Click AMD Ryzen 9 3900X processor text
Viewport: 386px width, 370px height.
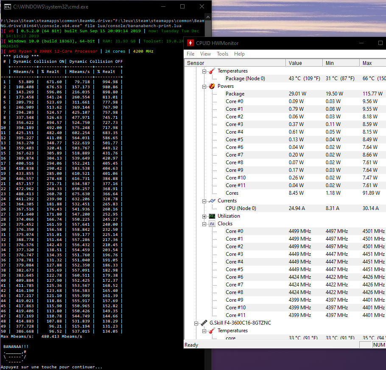point(53,51)
